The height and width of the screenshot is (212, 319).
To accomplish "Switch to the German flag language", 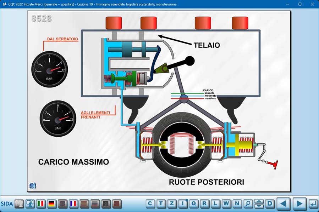I will tap(51, 204).
